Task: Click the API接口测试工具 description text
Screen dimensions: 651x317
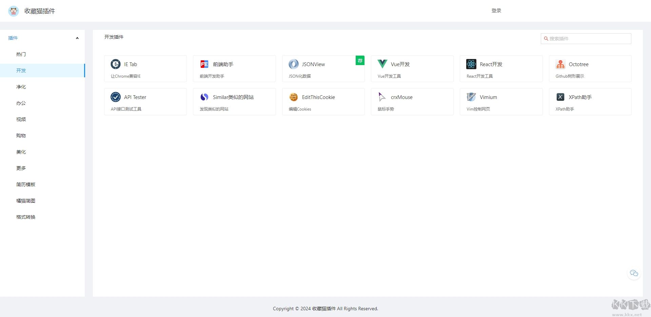Action: coord(126,109)
